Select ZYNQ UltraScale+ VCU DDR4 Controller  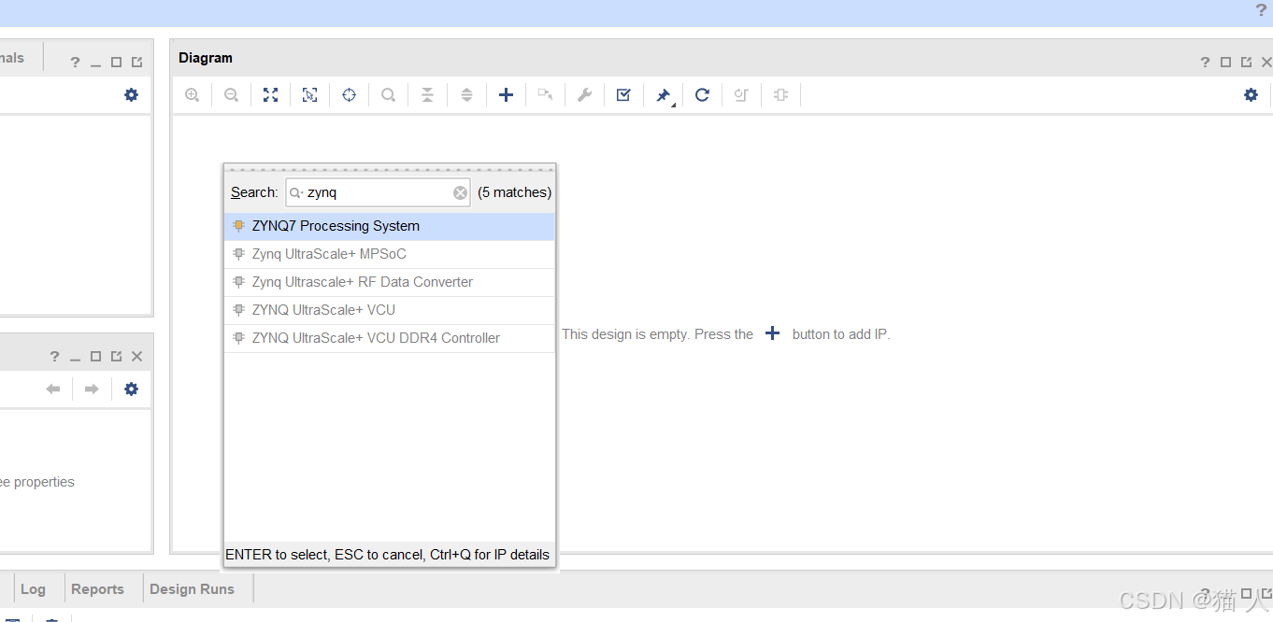(x=390, y=338)
